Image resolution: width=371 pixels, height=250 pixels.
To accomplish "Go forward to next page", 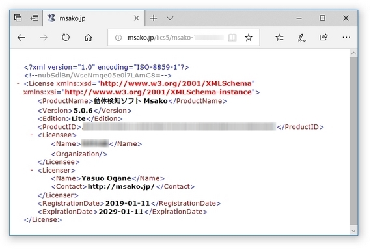I will 44,37.
